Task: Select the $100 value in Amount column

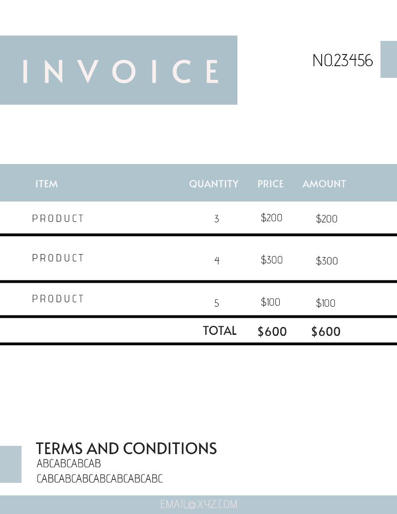Action: click(x=325, y=303)
